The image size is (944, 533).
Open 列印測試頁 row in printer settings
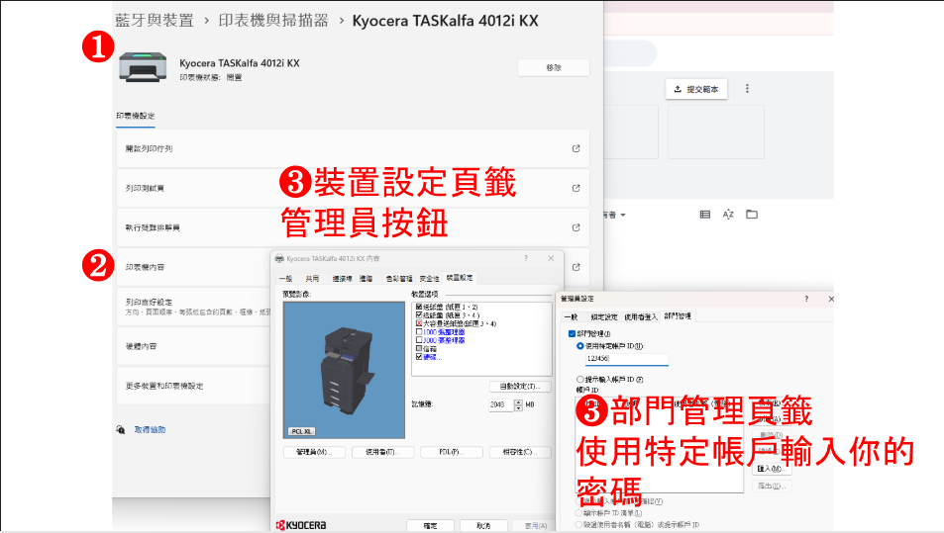coord(353,188)
